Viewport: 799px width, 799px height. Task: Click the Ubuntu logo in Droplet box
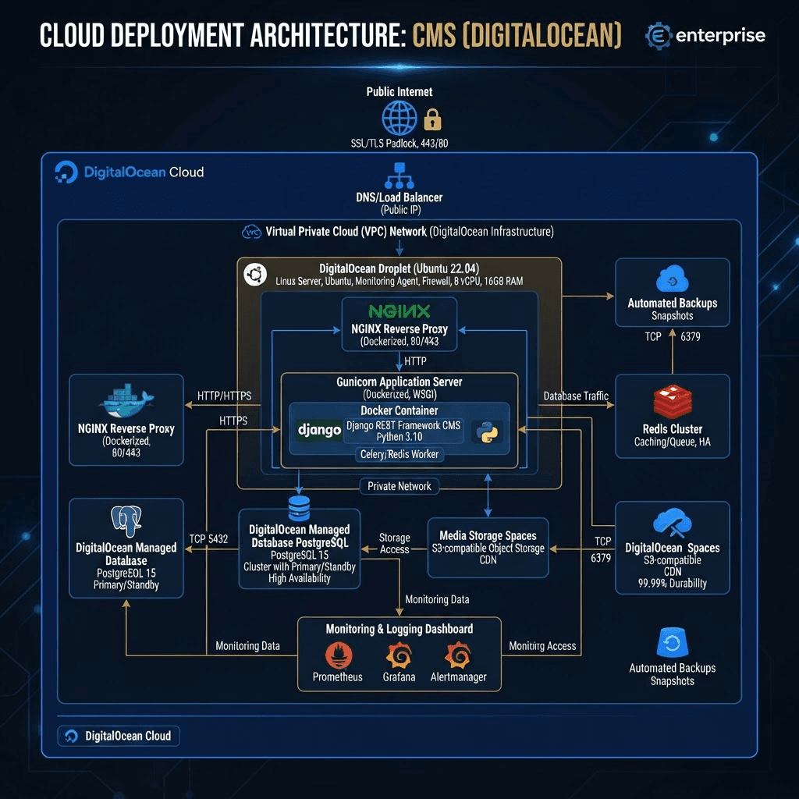[x=255, y=275]
